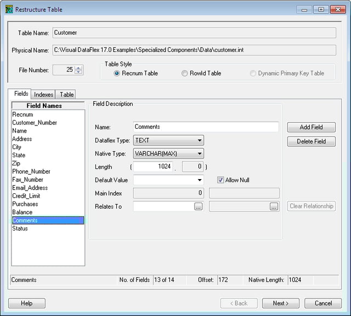Click the Offset value 172 in status bar
Viewport: 351px width, 316px height.
tap(230, 280)
